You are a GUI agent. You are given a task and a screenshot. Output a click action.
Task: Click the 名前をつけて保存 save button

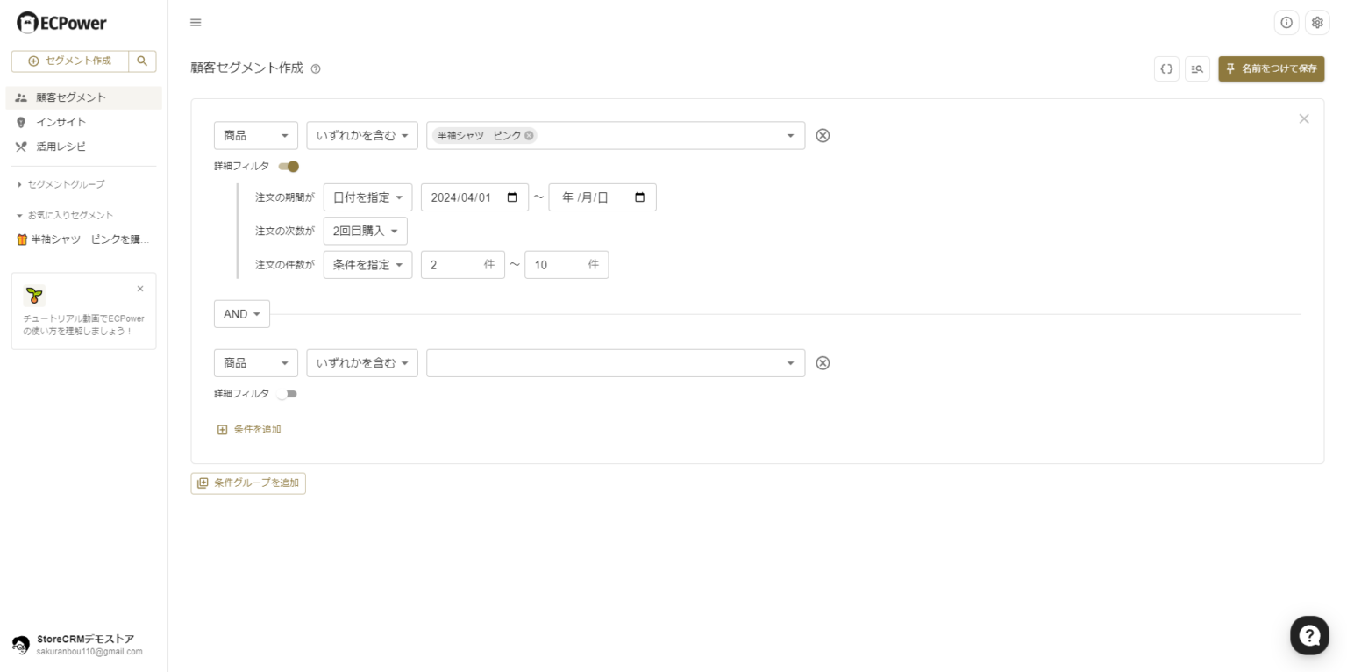pyautogui.click(x=1271, y=68)
